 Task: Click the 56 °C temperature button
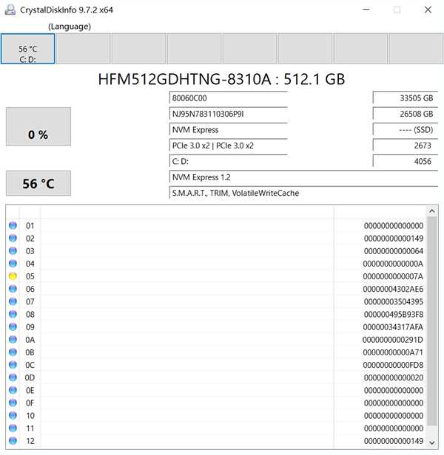38,183
